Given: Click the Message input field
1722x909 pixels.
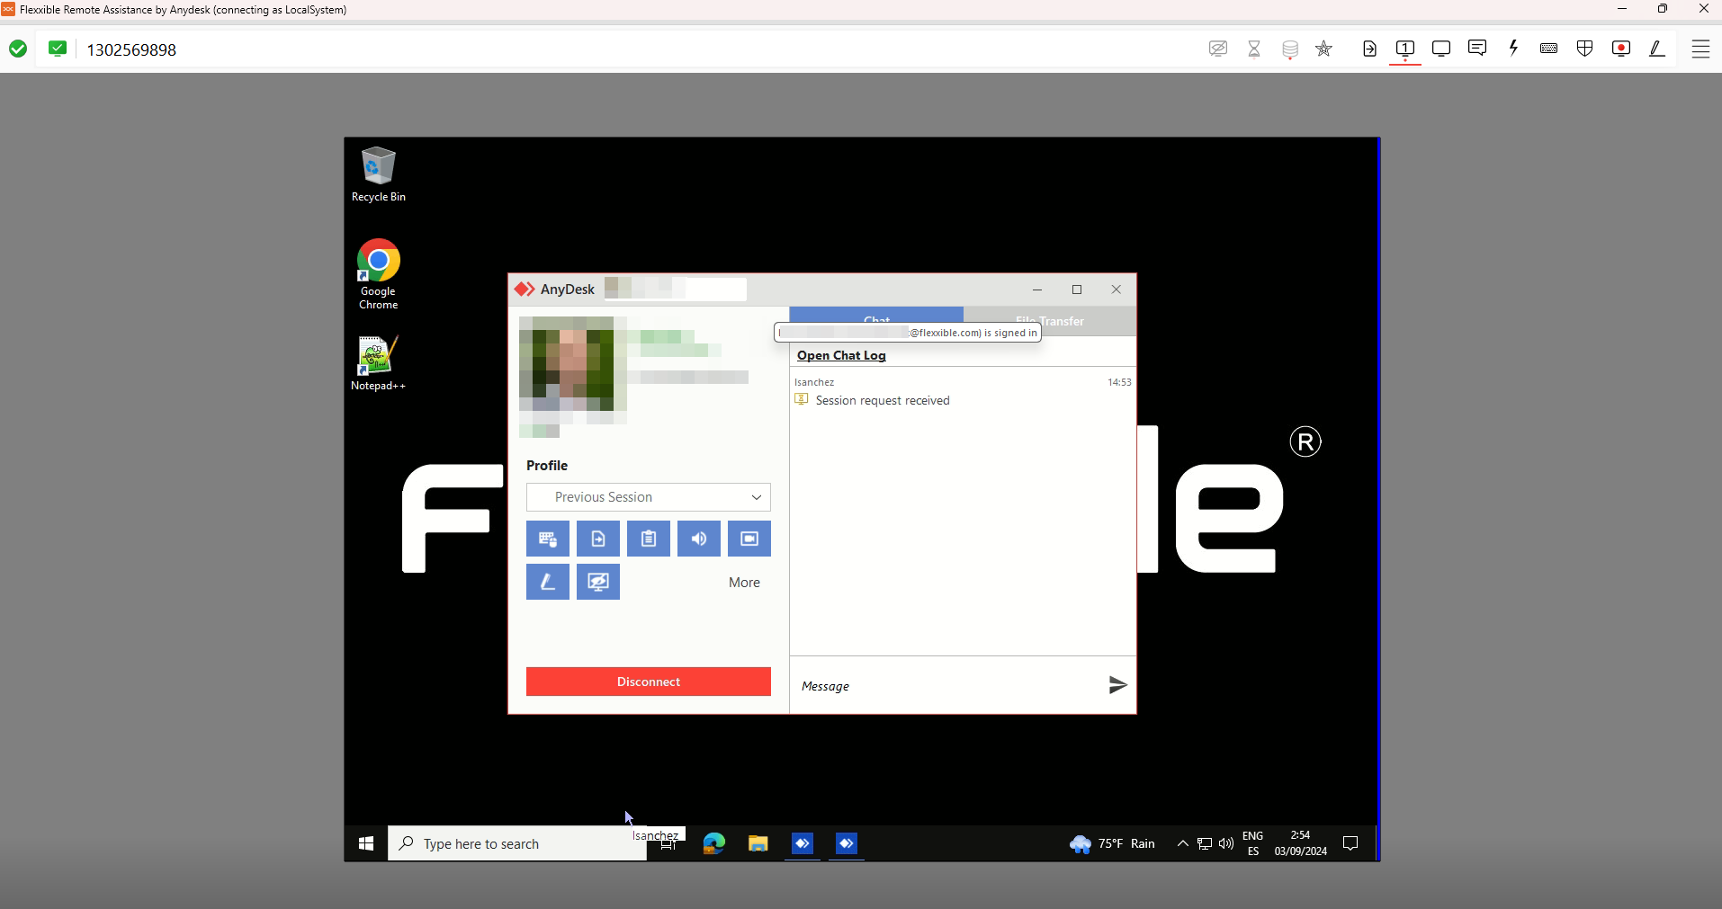Looking at the screenshot, I should click(945, 685).
